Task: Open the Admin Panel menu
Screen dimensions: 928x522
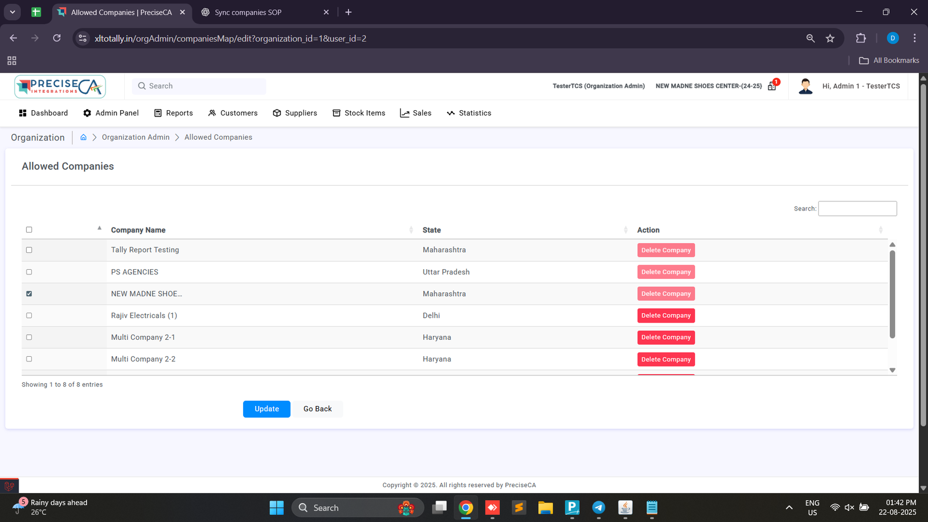Action: click(x=111, y=113)
